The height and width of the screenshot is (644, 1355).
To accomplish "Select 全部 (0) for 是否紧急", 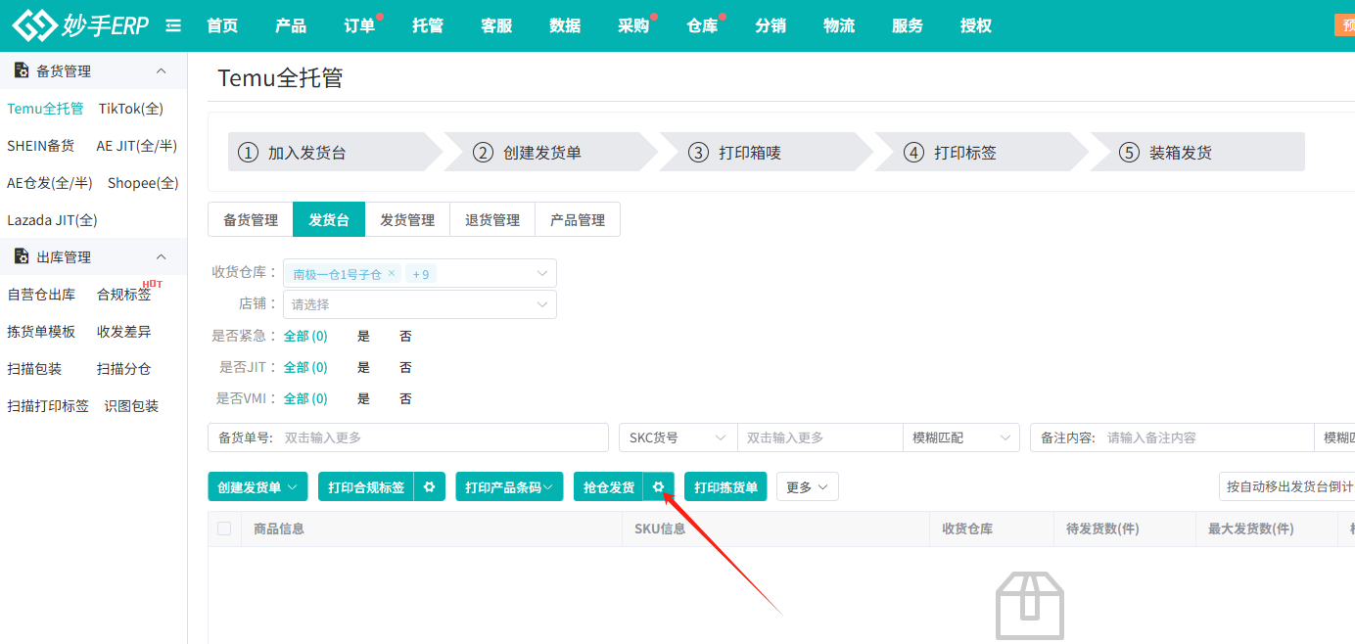I will click(x=305, y=336).
